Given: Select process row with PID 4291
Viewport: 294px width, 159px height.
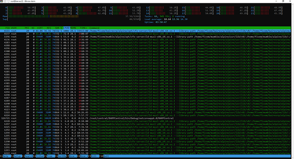Looking at the screenshot, I should (x=145, y=54).
